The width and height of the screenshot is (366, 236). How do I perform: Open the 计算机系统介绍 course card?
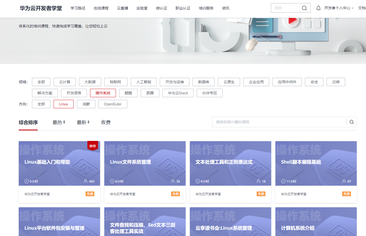coord(316,222)
